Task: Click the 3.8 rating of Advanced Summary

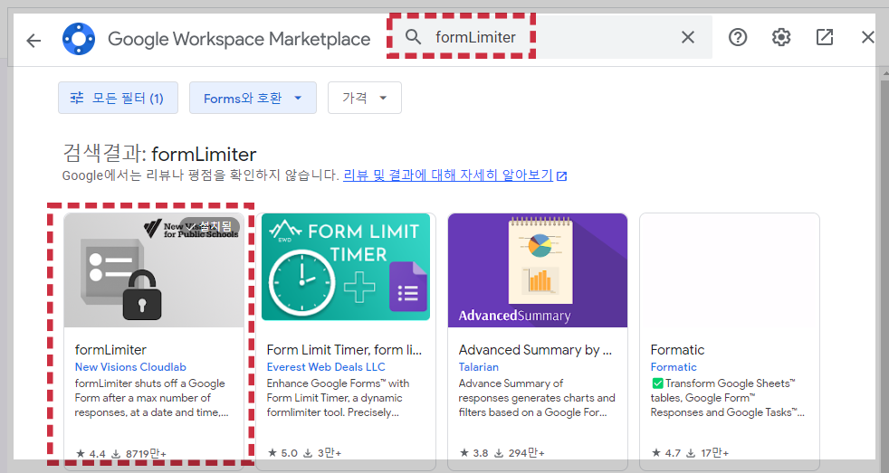Action: click(474, 452)
